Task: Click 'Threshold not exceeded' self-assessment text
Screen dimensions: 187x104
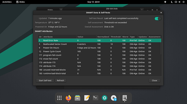Action: [x=115, y=23]
